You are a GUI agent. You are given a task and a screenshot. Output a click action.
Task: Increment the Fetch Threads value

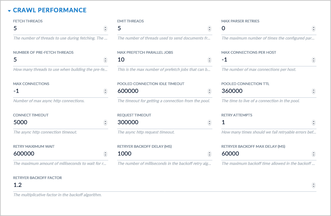(106, 27)
